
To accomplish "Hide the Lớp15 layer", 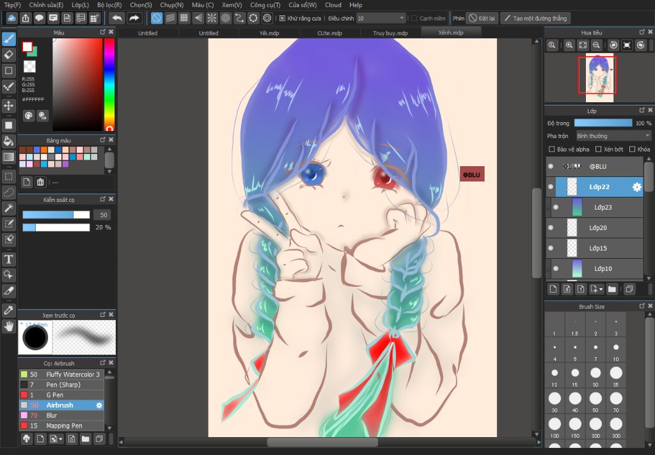I will pyautogui.click(x=551, y=248).
